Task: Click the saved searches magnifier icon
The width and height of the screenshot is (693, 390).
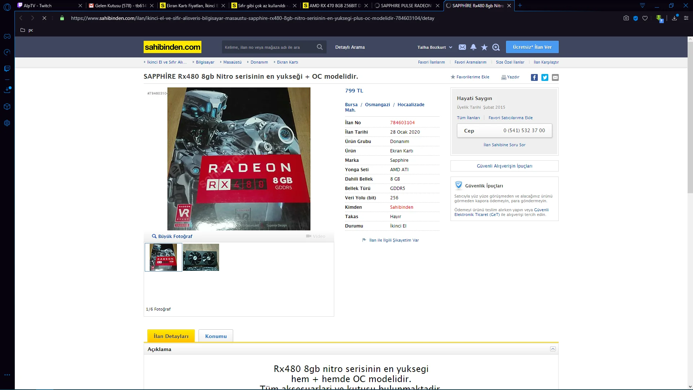Action: [496, 47]
